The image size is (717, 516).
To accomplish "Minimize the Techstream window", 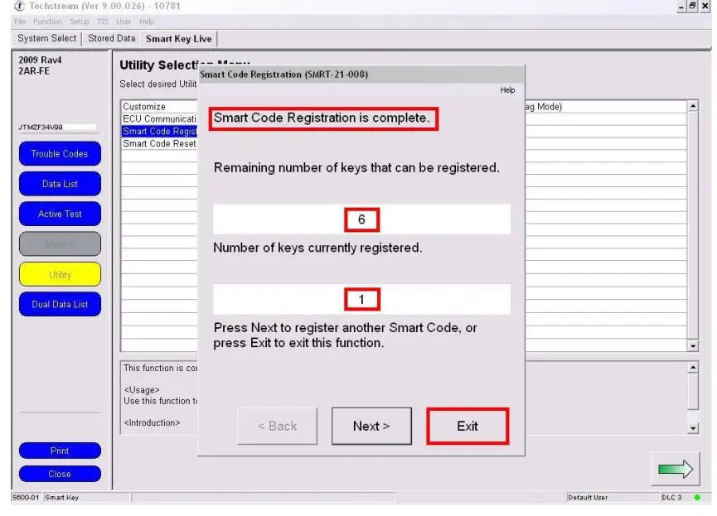I will click(x=681, y=7).
